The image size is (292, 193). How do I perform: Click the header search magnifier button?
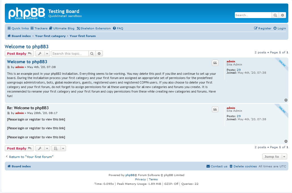tap(275, 15)
